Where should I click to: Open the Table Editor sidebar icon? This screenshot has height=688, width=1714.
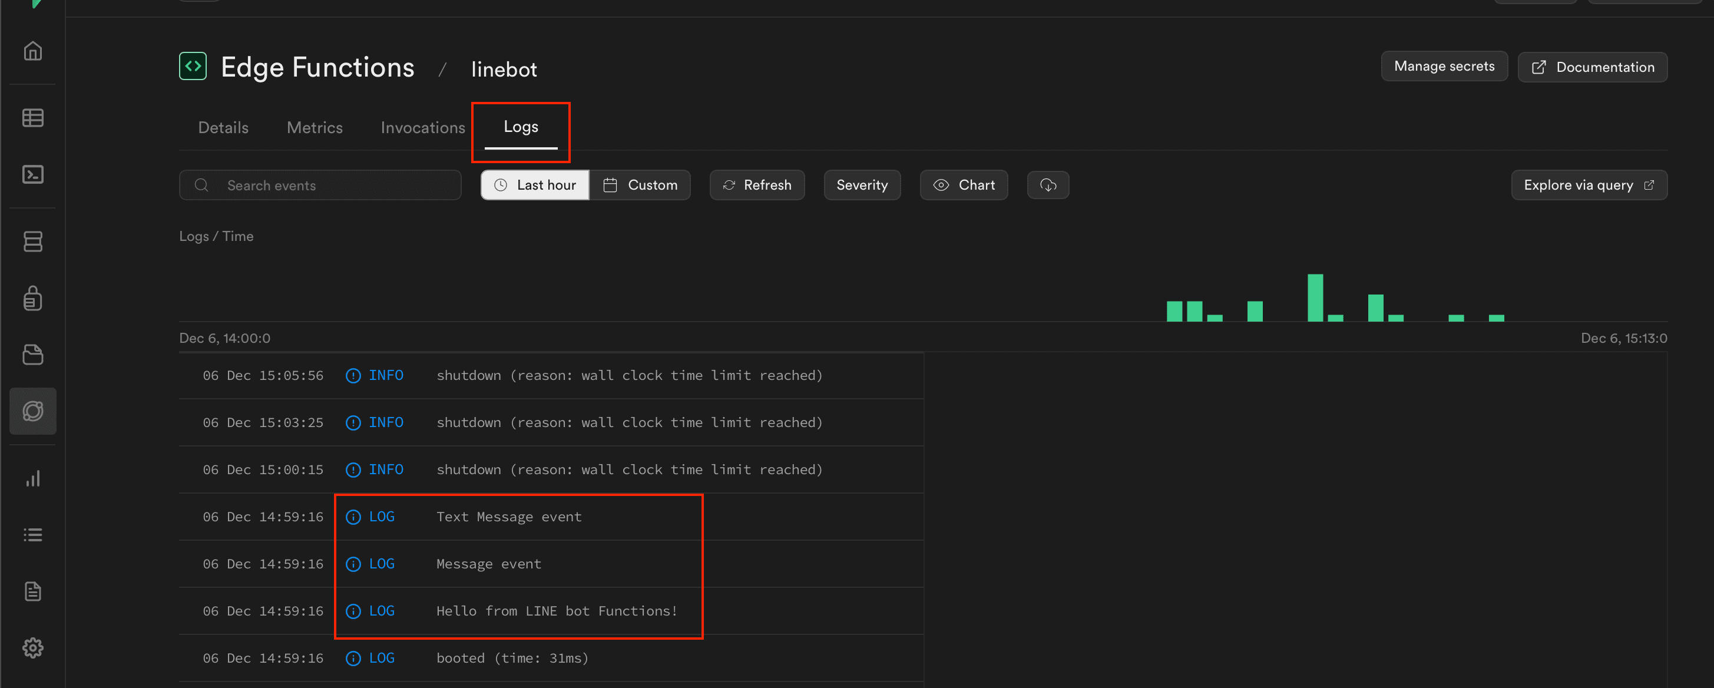(x=32, y=118)
